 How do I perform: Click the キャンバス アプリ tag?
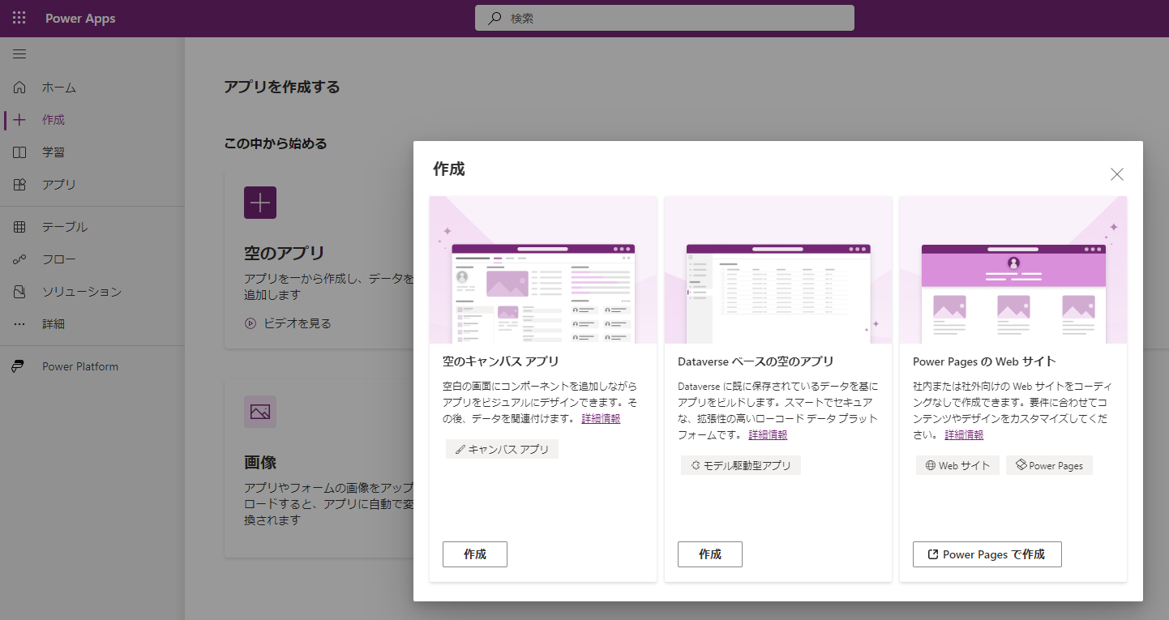point(501,448)
